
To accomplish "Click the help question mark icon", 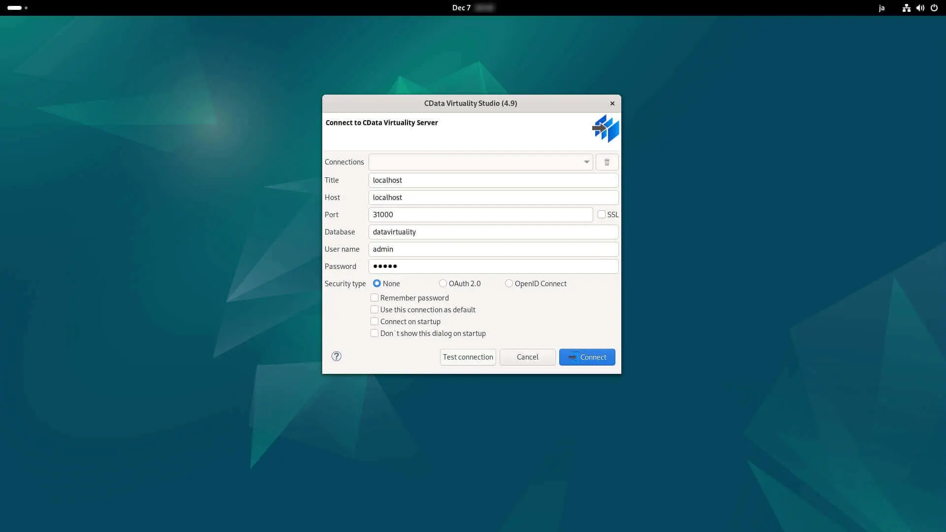I will [x=337, y=356].
